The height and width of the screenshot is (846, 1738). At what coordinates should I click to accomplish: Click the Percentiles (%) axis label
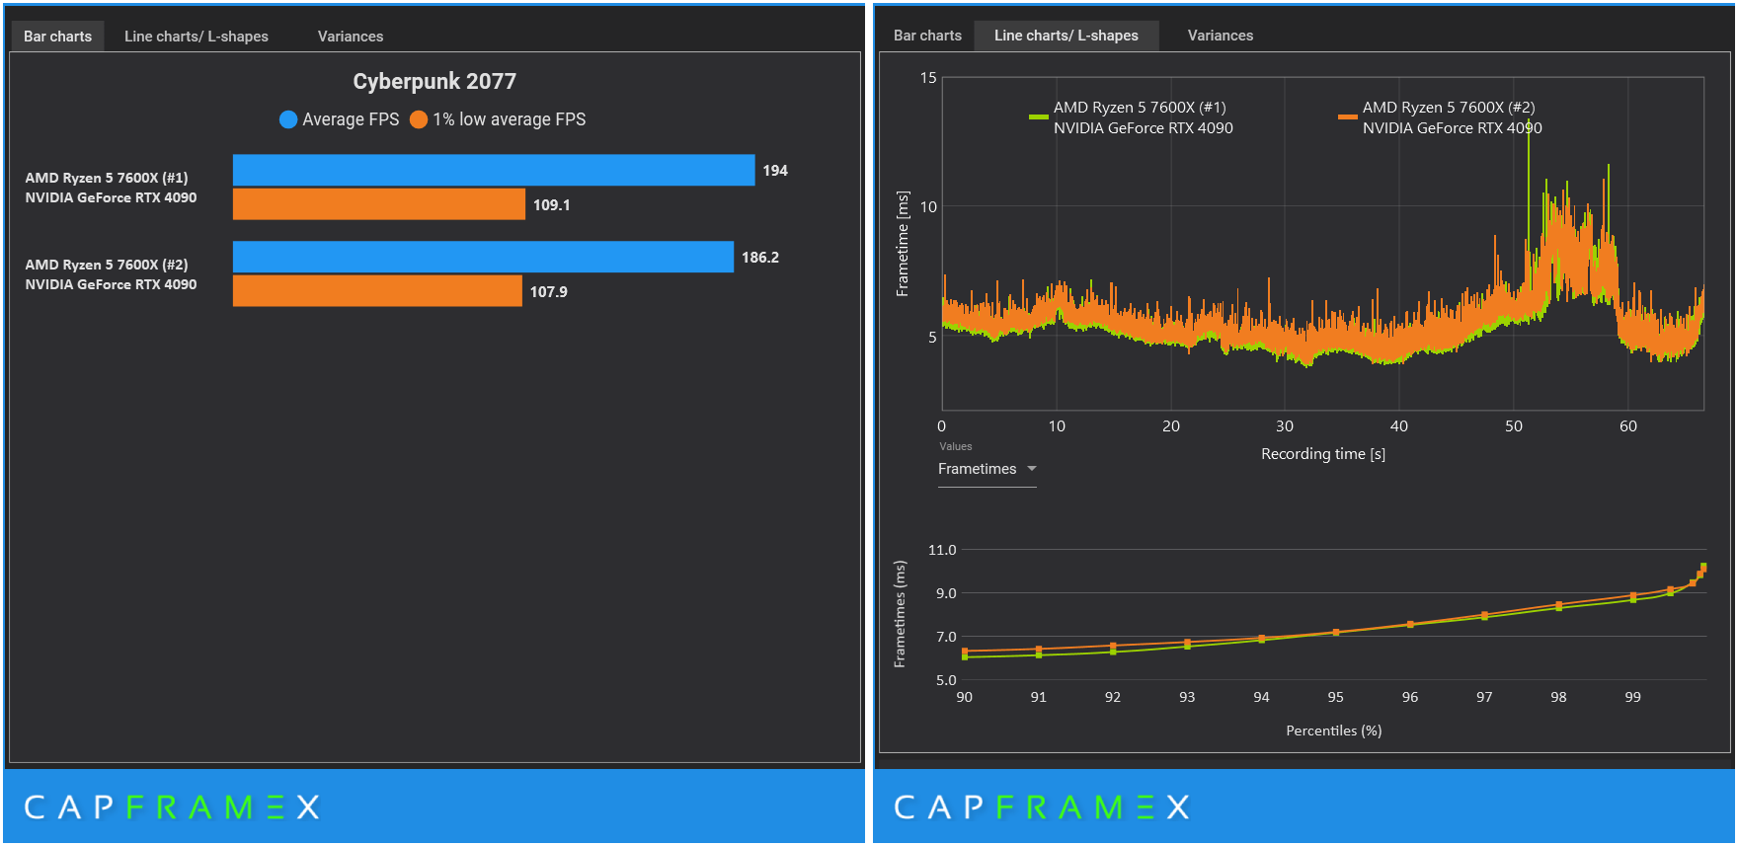pos(1334,731)
